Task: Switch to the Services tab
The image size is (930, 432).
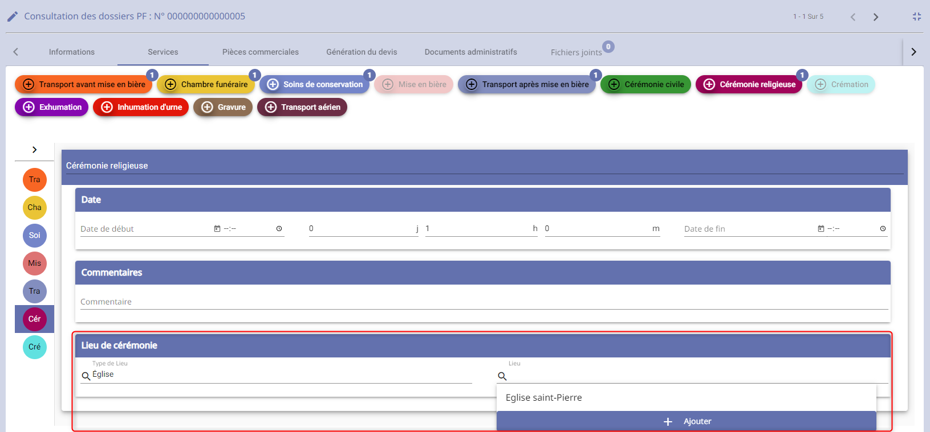Action: [163, 52]
